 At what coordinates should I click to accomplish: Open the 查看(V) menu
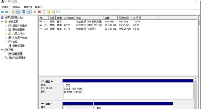coord(28,7)
